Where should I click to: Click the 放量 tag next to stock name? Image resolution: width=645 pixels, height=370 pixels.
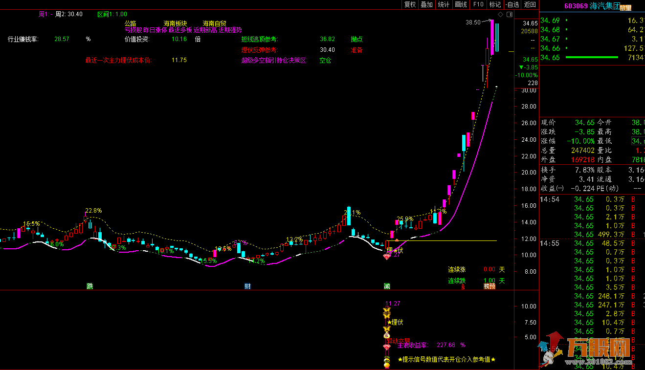(625, 8)
